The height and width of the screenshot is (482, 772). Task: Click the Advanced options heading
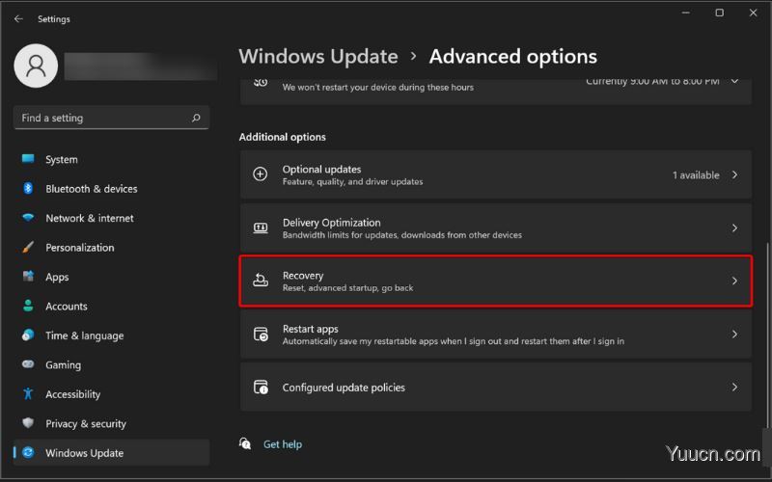[513, 57]
